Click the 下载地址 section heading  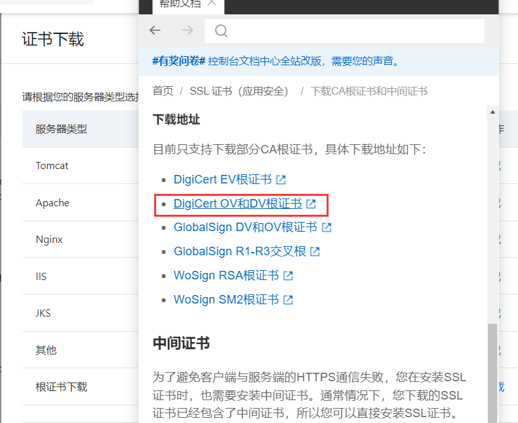176,119
